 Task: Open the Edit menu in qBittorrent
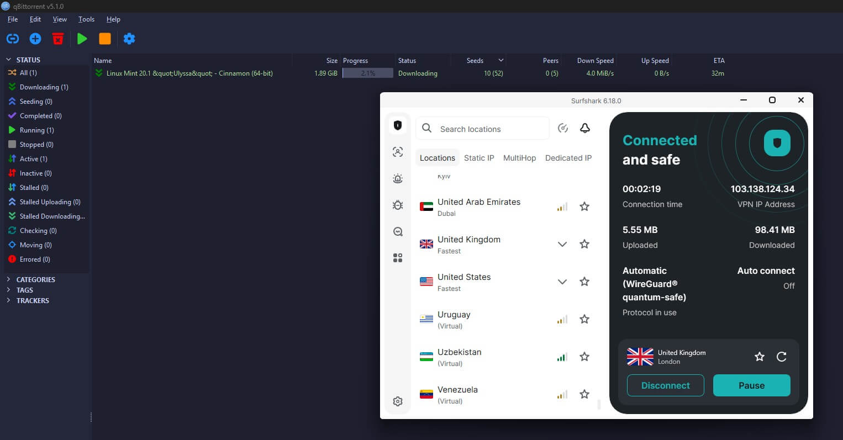tap(35, 19)
